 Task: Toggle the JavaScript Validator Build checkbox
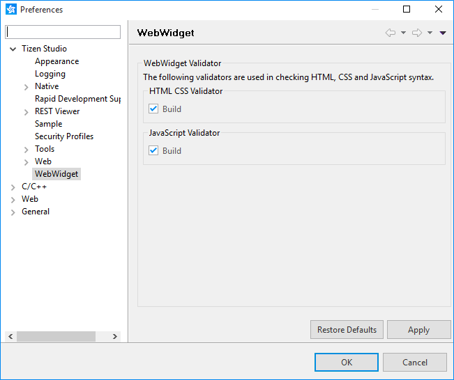(x=154, y=150)
